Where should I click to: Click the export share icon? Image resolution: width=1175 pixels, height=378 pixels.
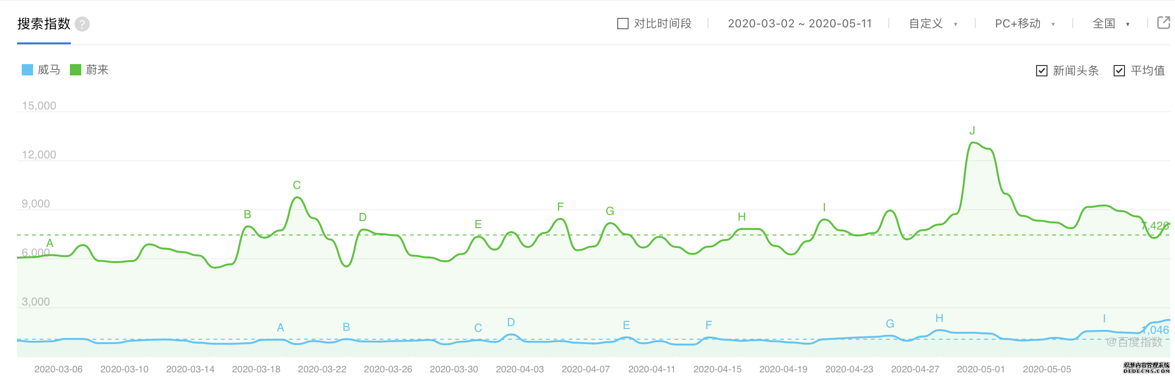click(x=1163, y=23)
